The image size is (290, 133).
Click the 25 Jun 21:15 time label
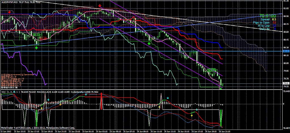[x=225, y=132]
